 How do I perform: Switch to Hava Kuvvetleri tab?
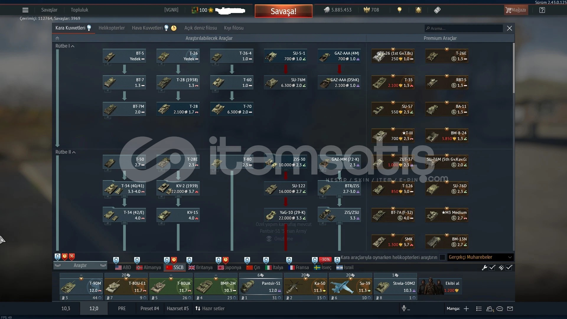pyautogui.click(x=147, y=28)
